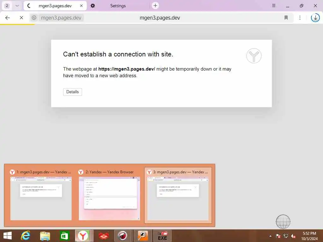
Task: Click the Yandex Browser taskbar icon
Action: pyautogui.click(x=83, y=236)
